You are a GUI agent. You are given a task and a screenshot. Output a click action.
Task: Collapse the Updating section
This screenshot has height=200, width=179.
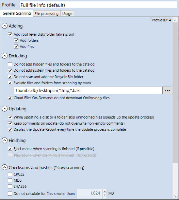click(5, 109)
